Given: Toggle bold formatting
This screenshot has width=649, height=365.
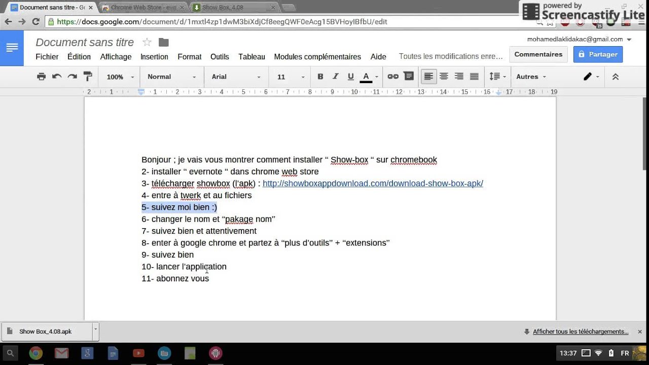Looking at the screenshot, I should point(320,77).
